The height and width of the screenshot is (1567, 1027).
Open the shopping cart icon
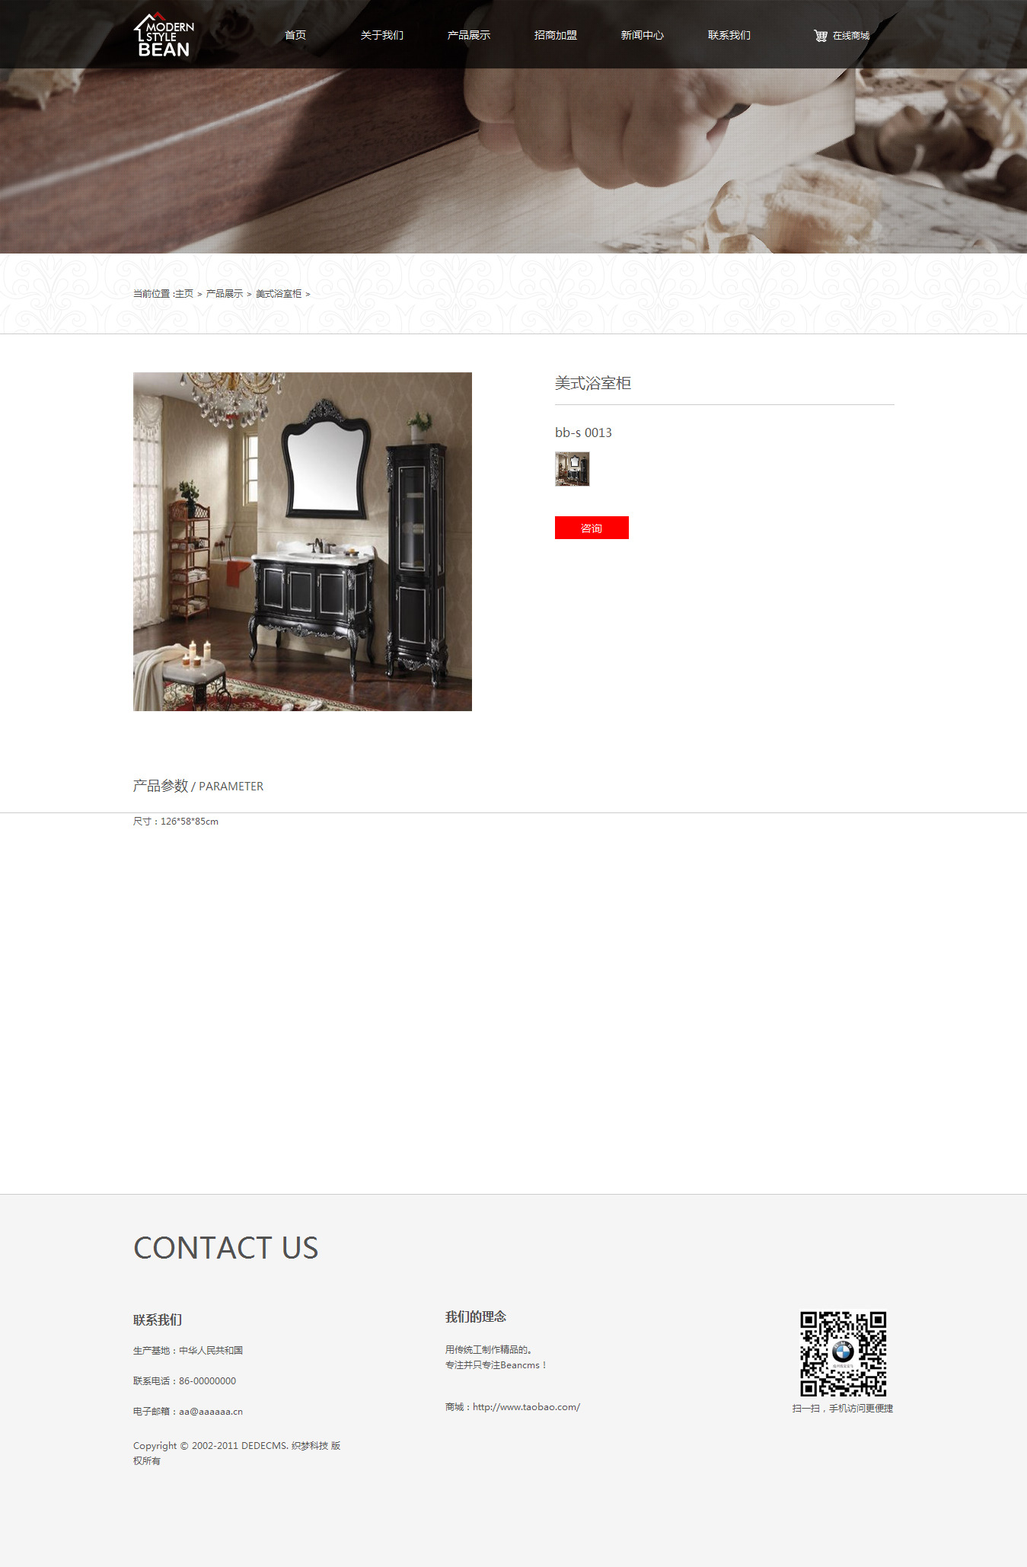[x=820, y=36]
